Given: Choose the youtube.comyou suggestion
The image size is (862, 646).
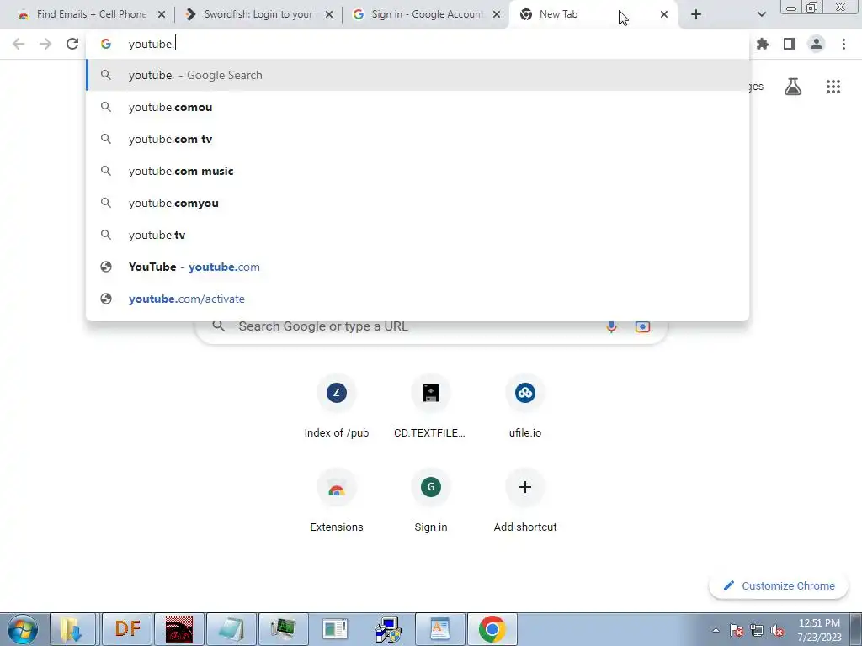Looking at the screenshot, I should pos(418,203).
